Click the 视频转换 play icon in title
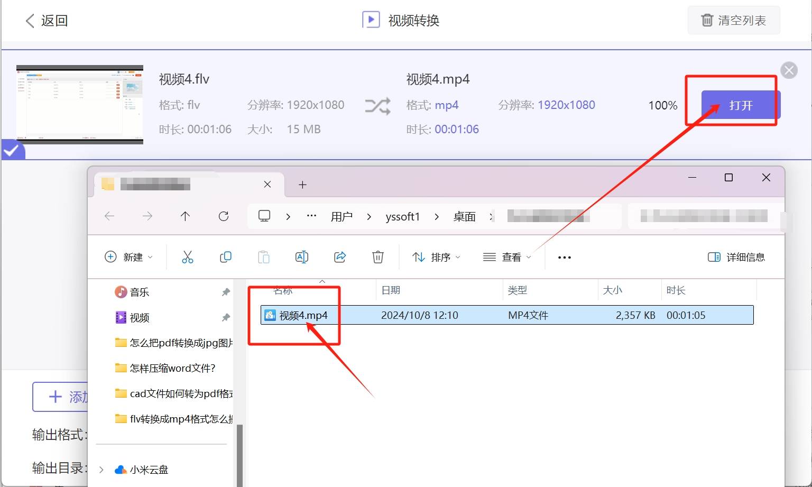 pos(371,20)
